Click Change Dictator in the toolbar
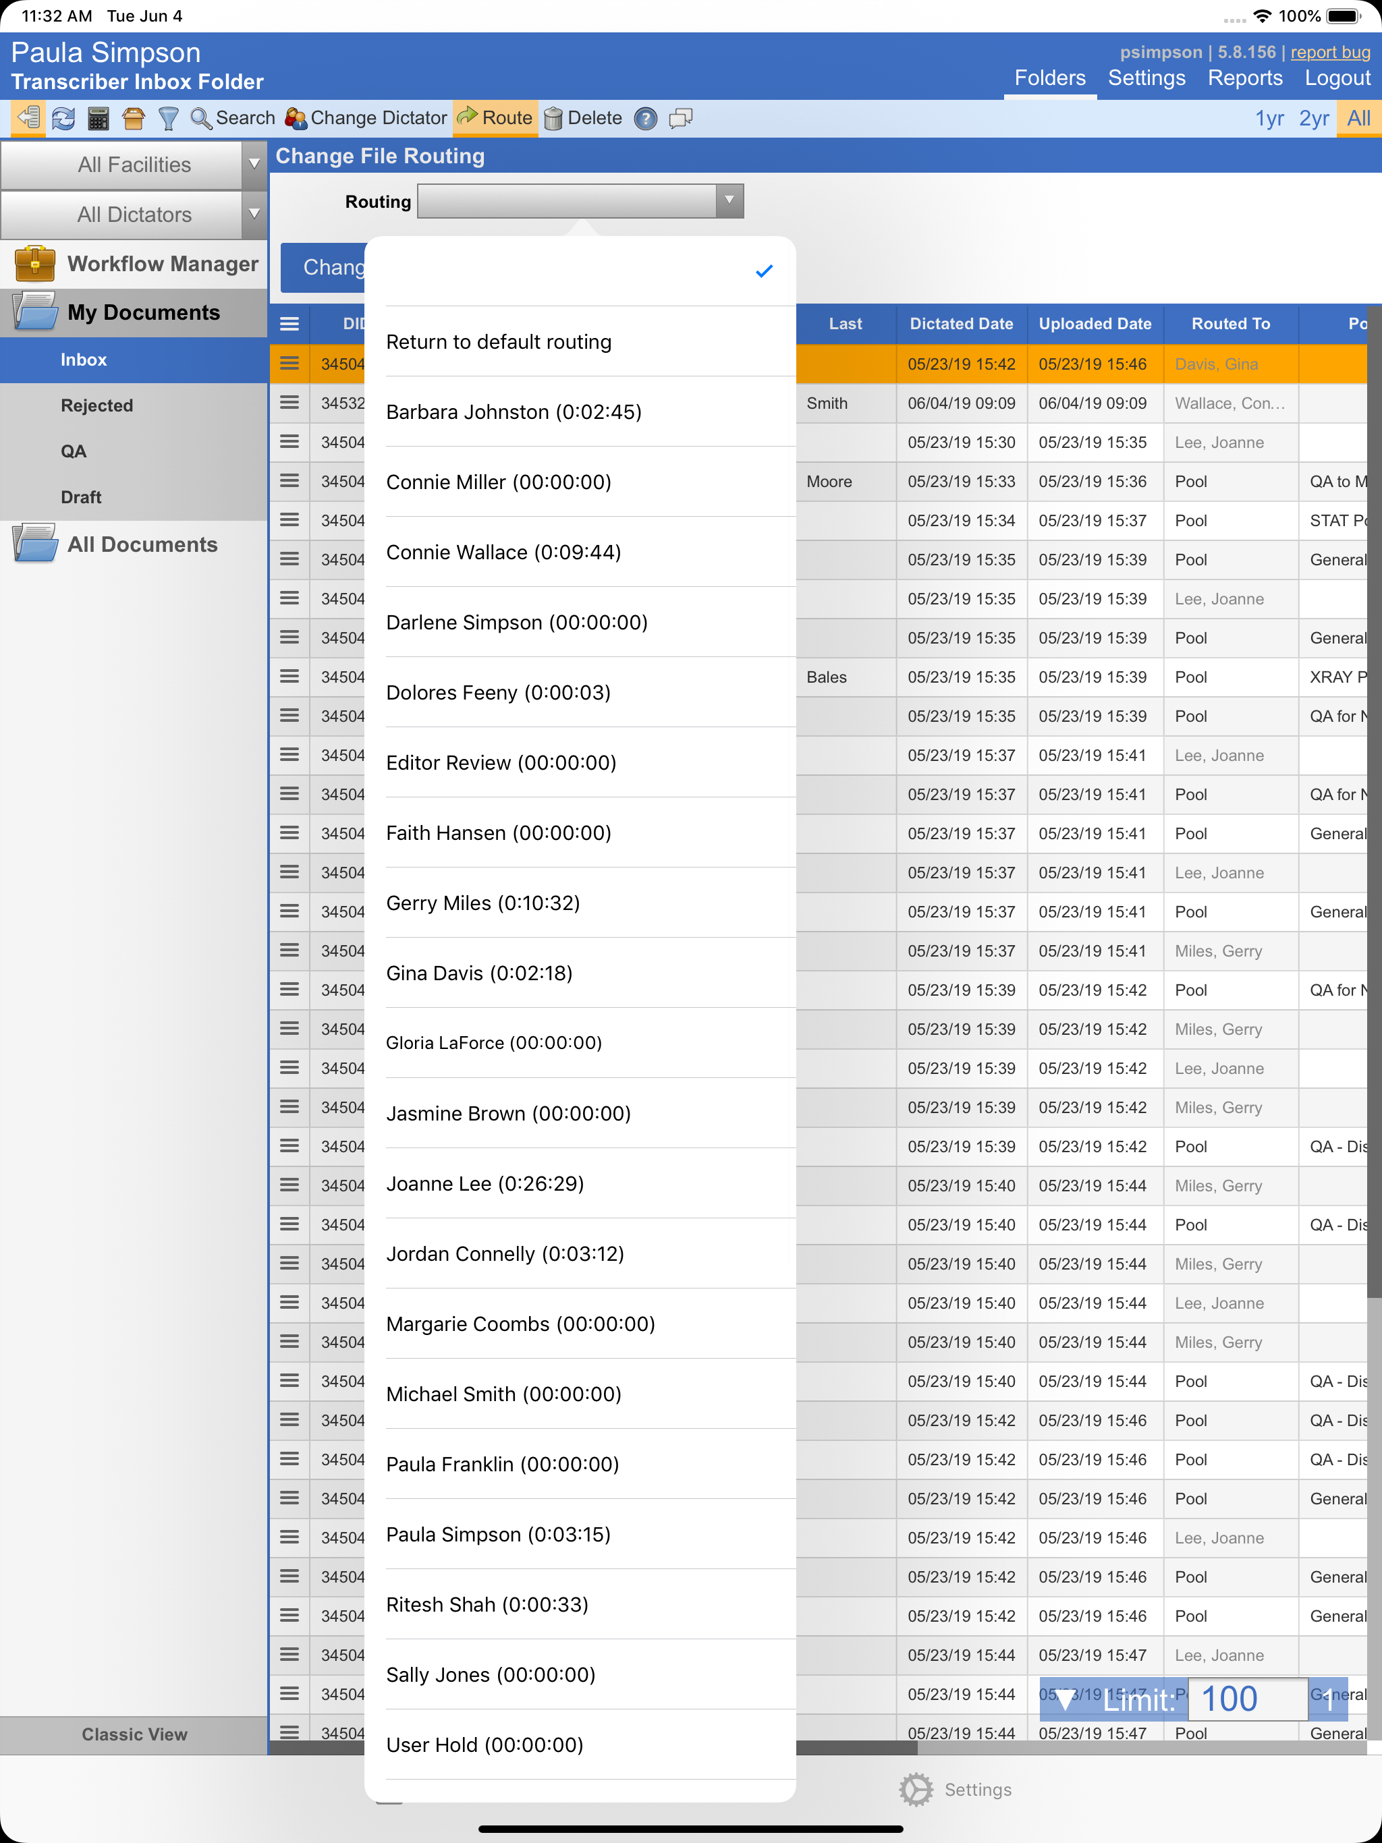Viewport: 1382px width, 1843px height. pos(366,118)
